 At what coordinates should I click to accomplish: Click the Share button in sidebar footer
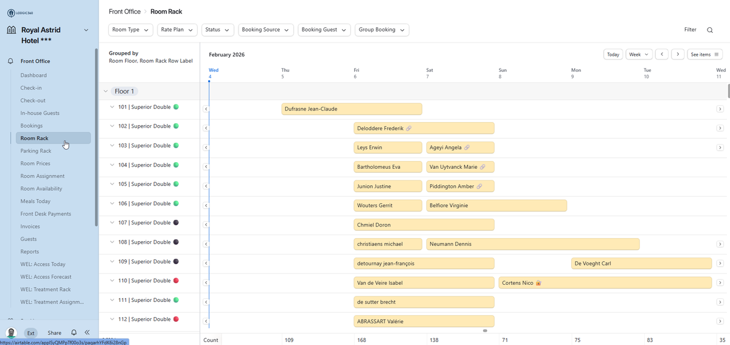click(54, 333)
